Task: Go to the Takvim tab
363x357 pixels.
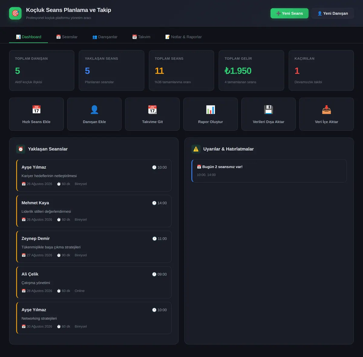Action: point(141,37)
